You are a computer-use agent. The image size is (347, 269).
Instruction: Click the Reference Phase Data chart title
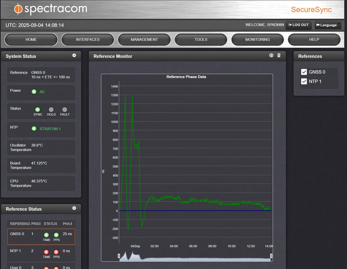coord(186,77)
